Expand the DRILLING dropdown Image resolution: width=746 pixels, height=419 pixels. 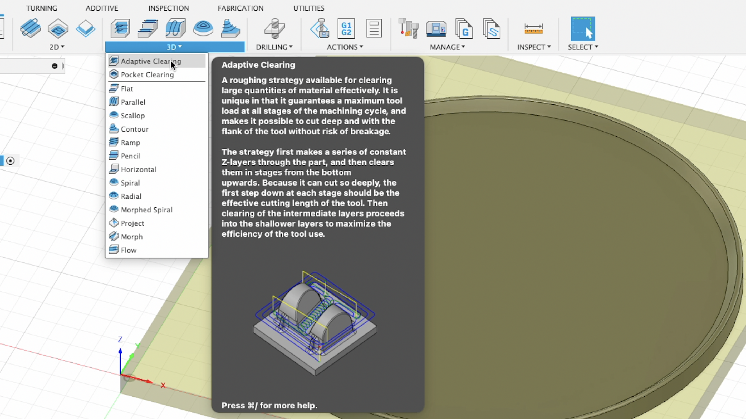(x=274, y=47)
